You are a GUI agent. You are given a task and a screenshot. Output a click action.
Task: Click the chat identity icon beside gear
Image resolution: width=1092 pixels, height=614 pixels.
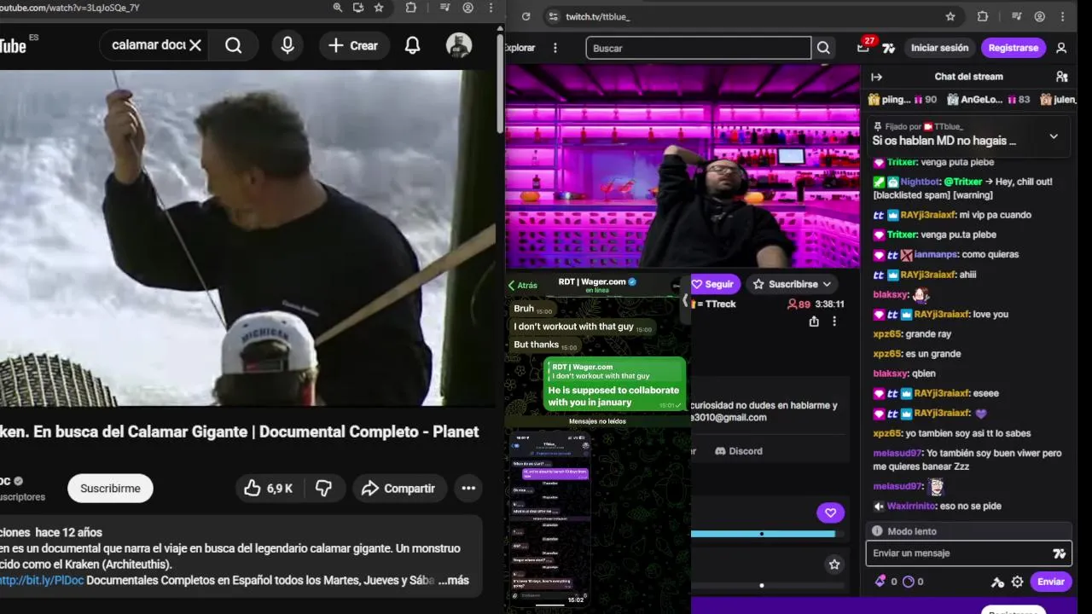pyautogui.click(x=997, y=582)
